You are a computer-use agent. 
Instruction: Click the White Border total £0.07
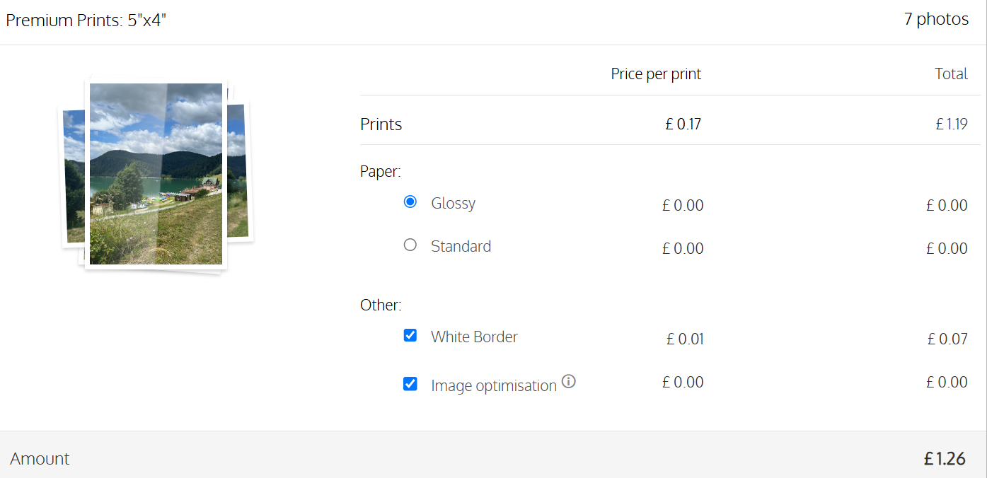click(947, 339)
